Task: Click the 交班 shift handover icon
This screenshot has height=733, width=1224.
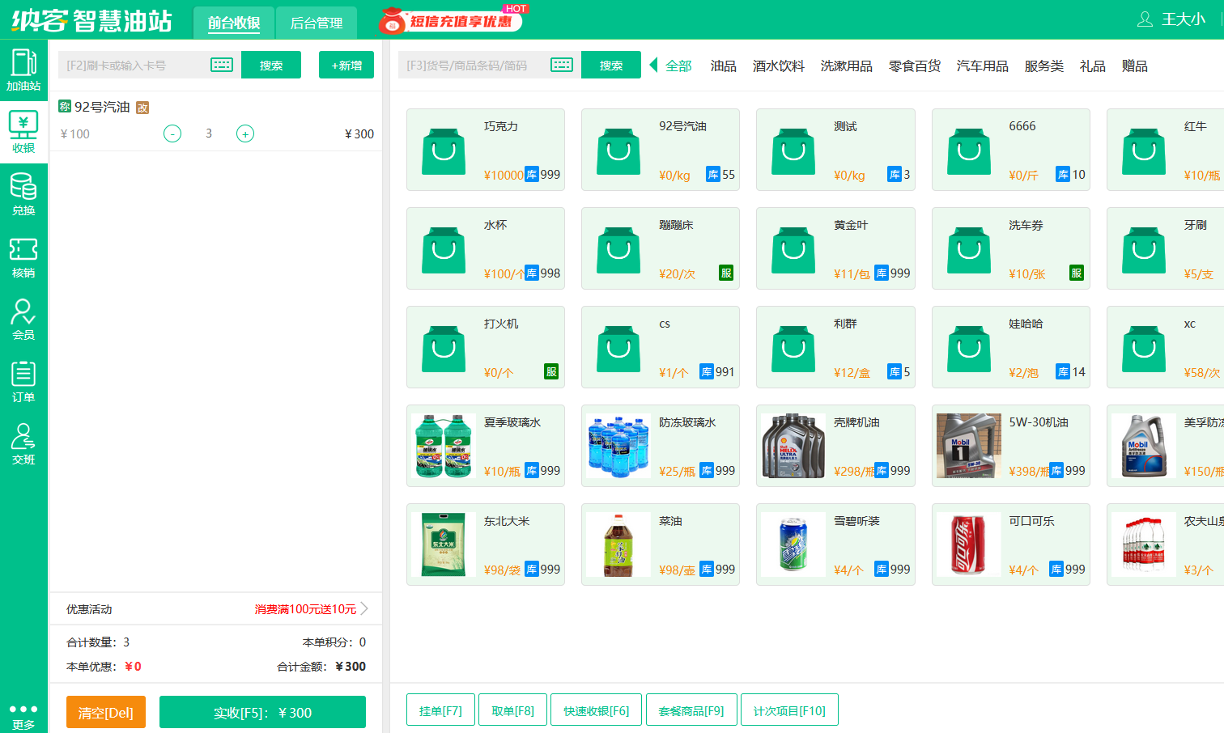Action: coord(23,443)
